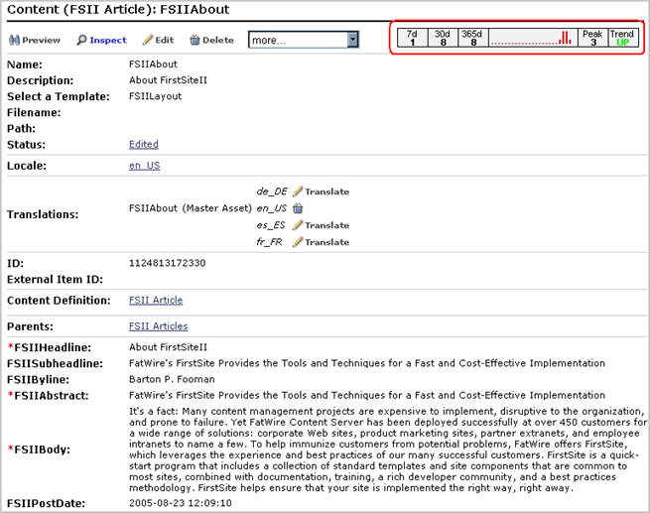Click the FSIIAbout name value
Image resolution: width=650 pixels, height=513 pixels.
[x=153, y=64]
